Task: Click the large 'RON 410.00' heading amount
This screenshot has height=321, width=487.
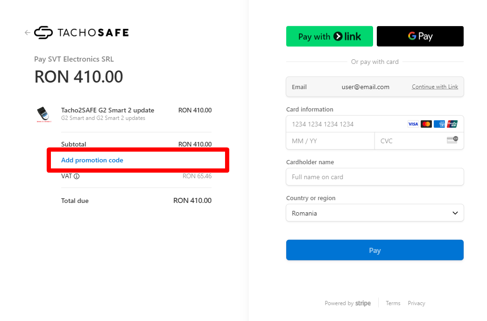Action: pyautogui.click(x=78, y=77)
